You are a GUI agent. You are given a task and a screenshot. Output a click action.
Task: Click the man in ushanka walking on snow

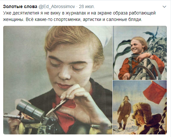point(124,113)
